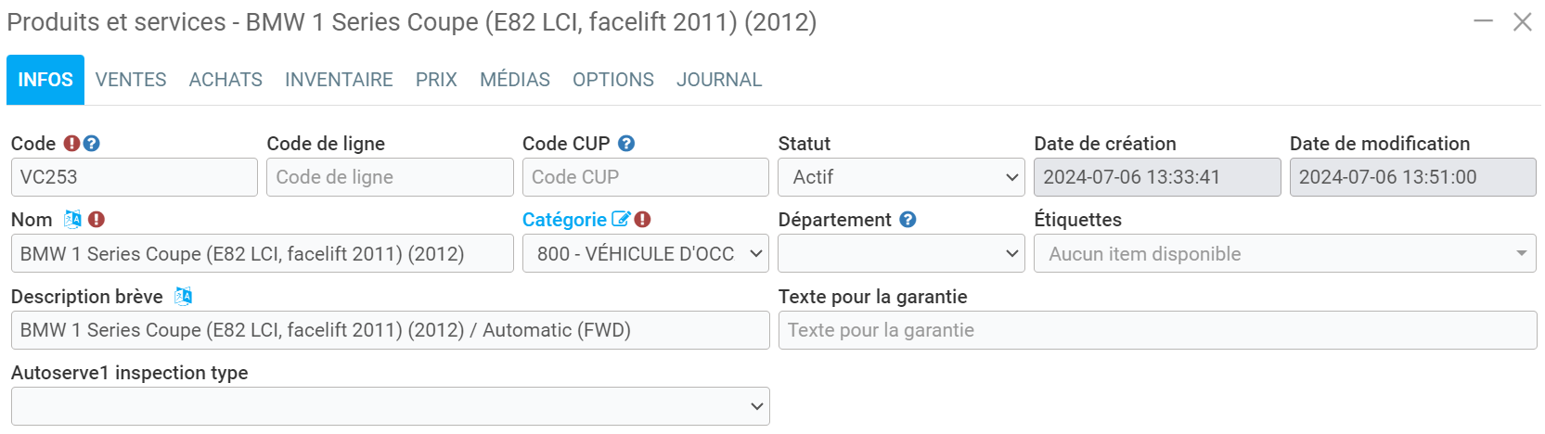
Task: Click the Code de ligne input field
Action: tap(390, 177)
